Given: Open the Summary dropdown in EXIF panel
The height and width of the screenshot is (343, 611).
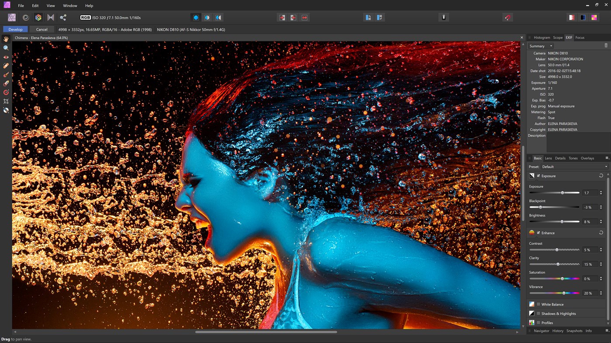Looking at the screenshot, I should (541, 46).
